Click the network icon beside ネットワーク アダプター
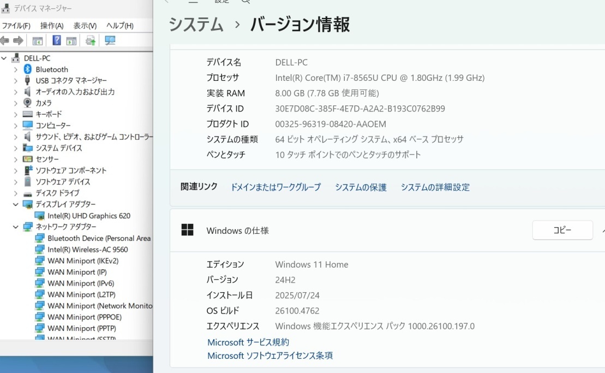The width and height of the screenshot is (605, 373). [27, 227]
